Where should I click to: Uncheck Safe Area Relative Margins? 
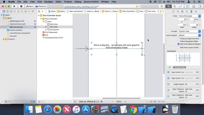(x=178, y=44)
